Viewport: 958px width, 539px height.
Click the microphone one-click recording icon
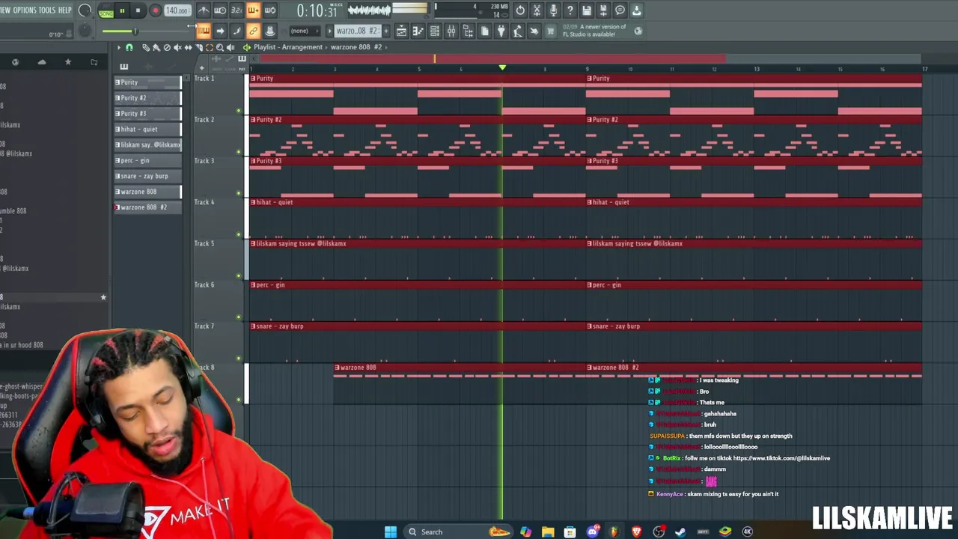tap(553, 10)
